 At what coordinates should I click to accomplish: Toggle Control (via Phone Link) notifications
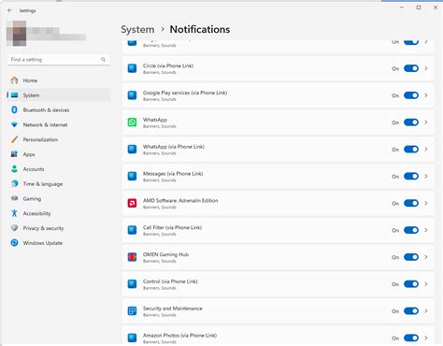point(411,284)
